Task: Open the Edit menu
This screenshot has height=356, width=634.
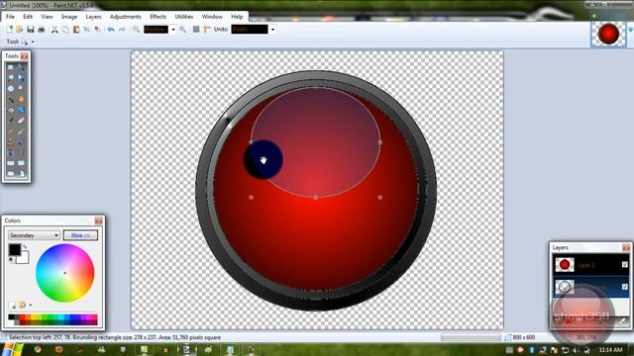Action: (28, 17)
